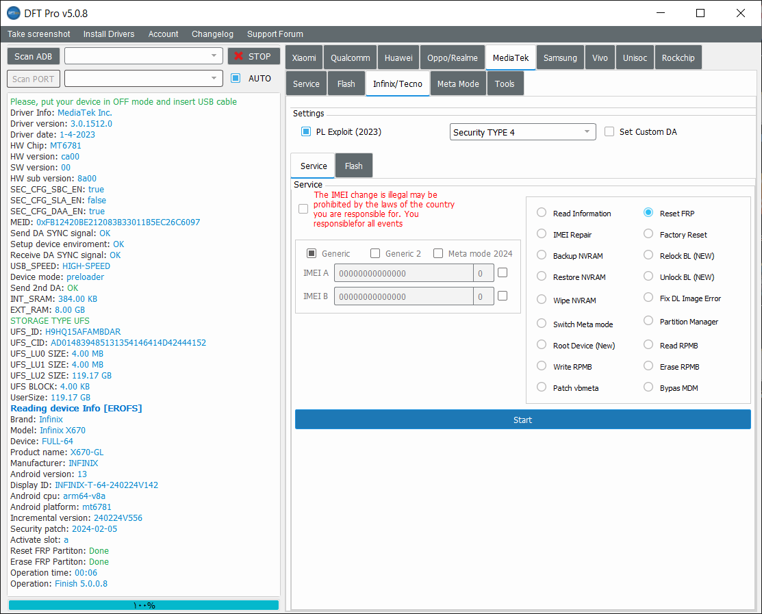Click the IMEI B input field
The image size is (762, 614).
coord(404,296)
